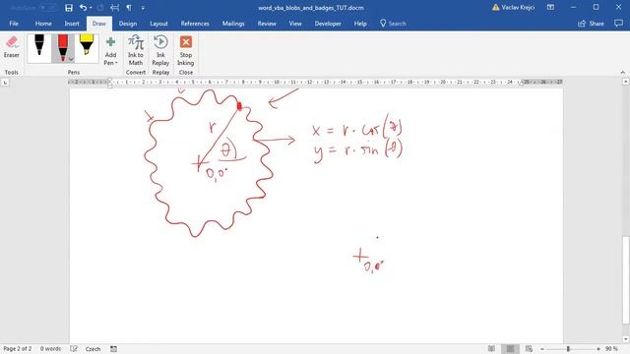The image size is (630, 354).
Task: Collapse the ribbon with the chevron
Action: 623,72
